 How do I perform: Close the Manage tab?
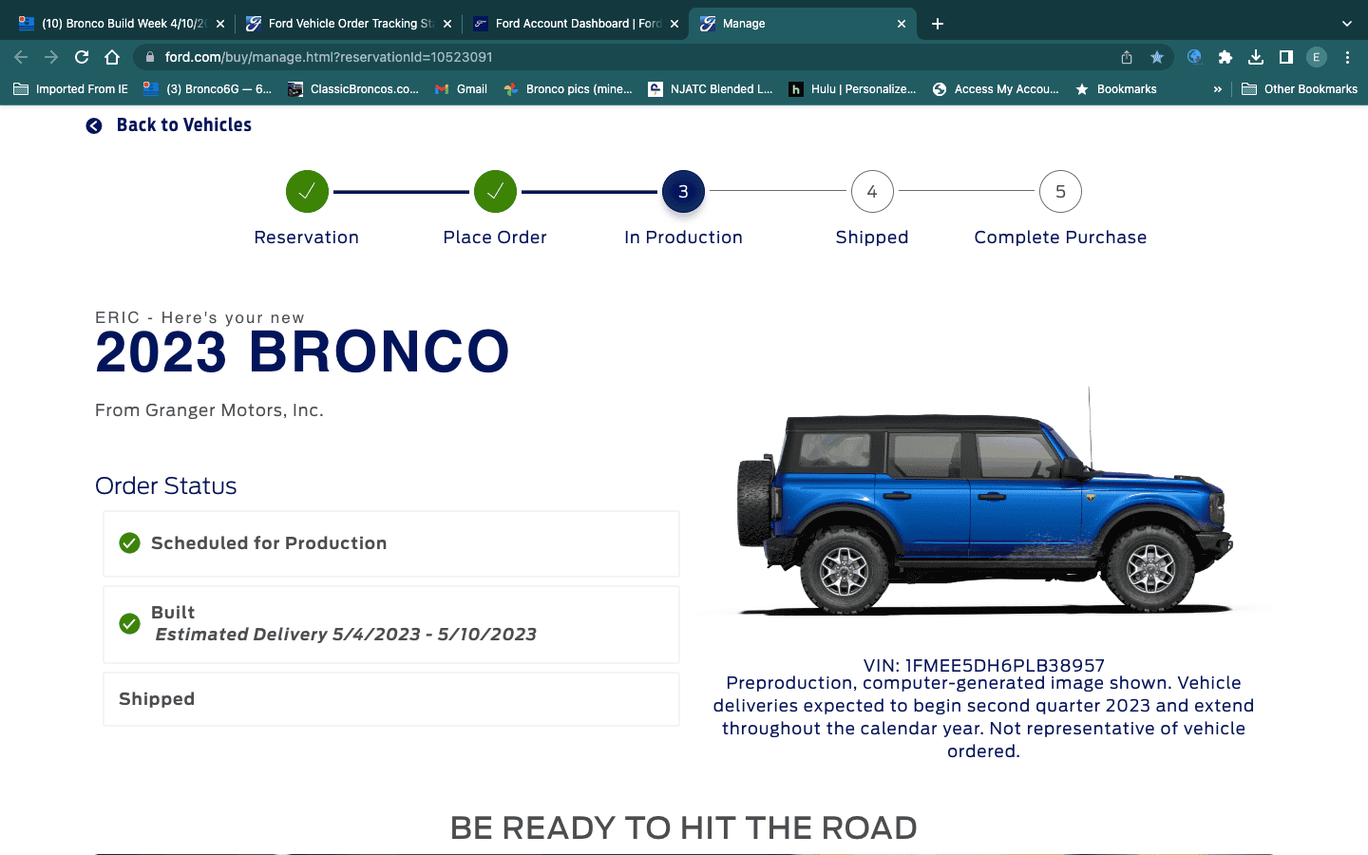(902, 24)
